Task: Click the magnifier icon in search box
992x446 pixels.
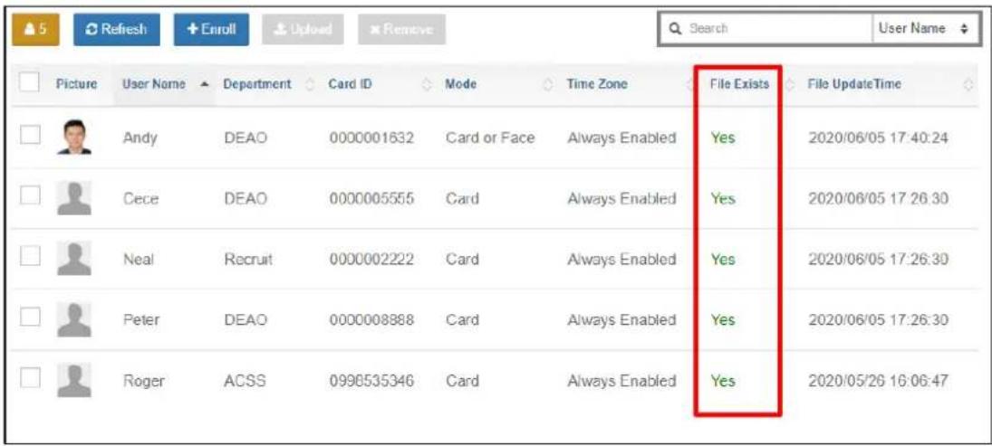Action: pyautogui.click(x=674, y=28)
